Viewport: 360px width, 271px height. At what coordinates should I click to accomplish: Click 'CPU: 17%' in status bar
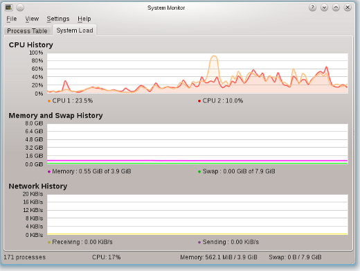click(x=107, y=257)
